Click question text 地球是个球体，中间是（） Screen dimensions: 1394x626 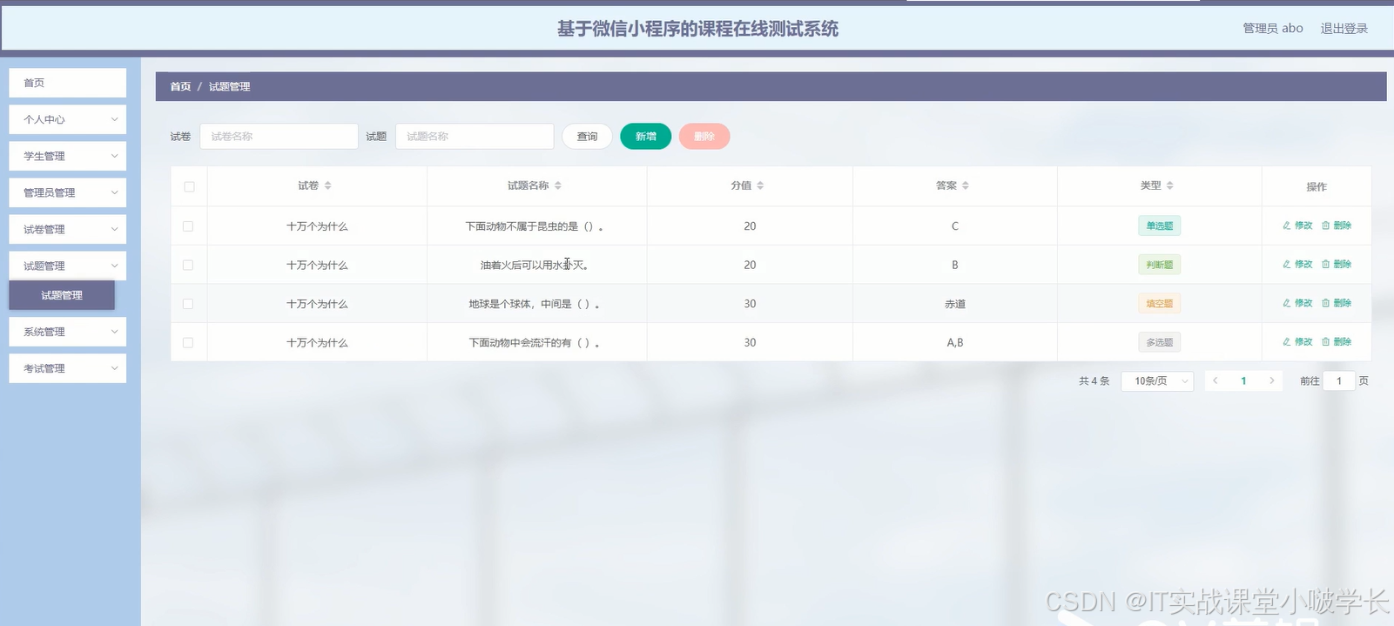pos(534,304)
